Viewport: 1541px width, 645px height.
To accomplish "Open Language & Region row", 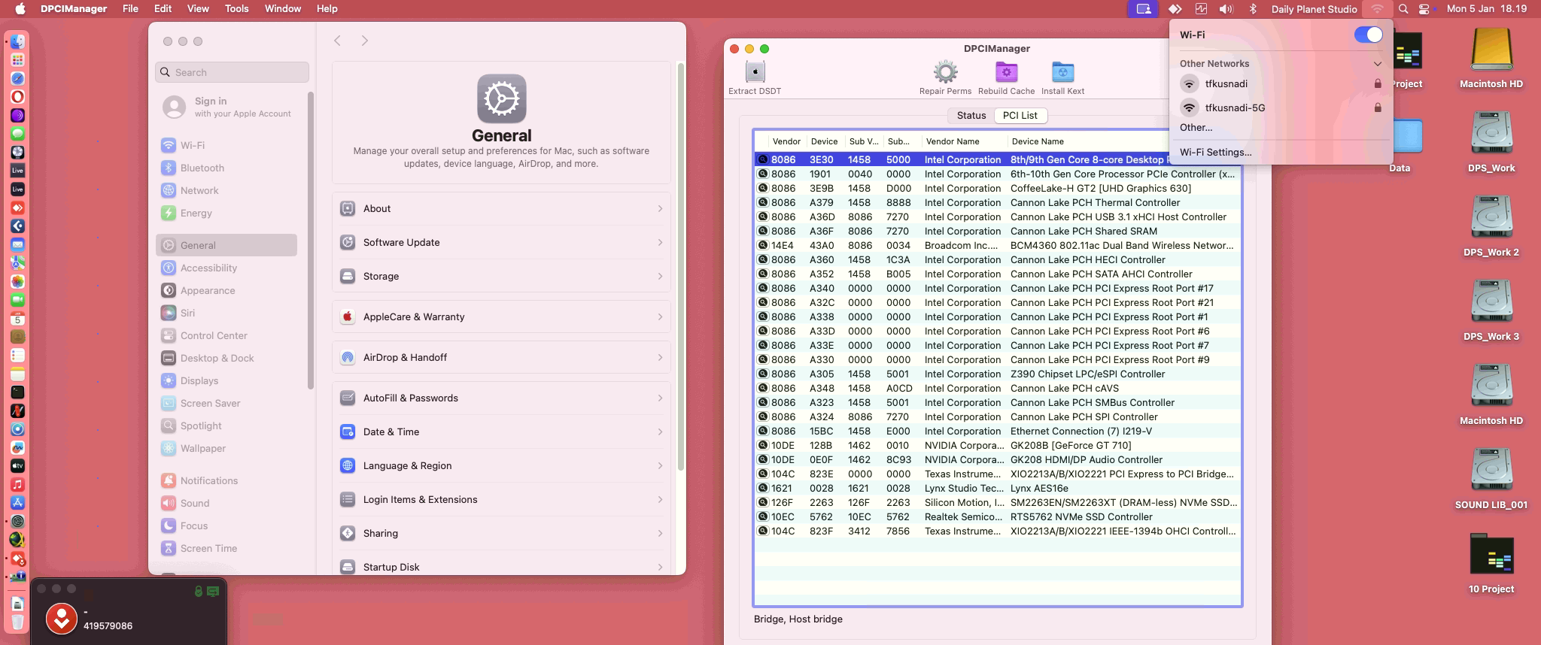I will coord(501,465).
